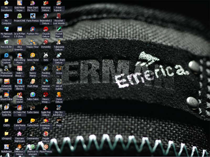The width and height of the screenshot is (210, 157).
Task: Click the Venice game icon
Action: pos(59,68)
